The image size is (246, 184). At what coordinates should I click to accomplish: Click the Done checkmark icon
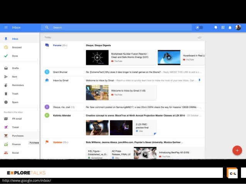coord(6,56)
